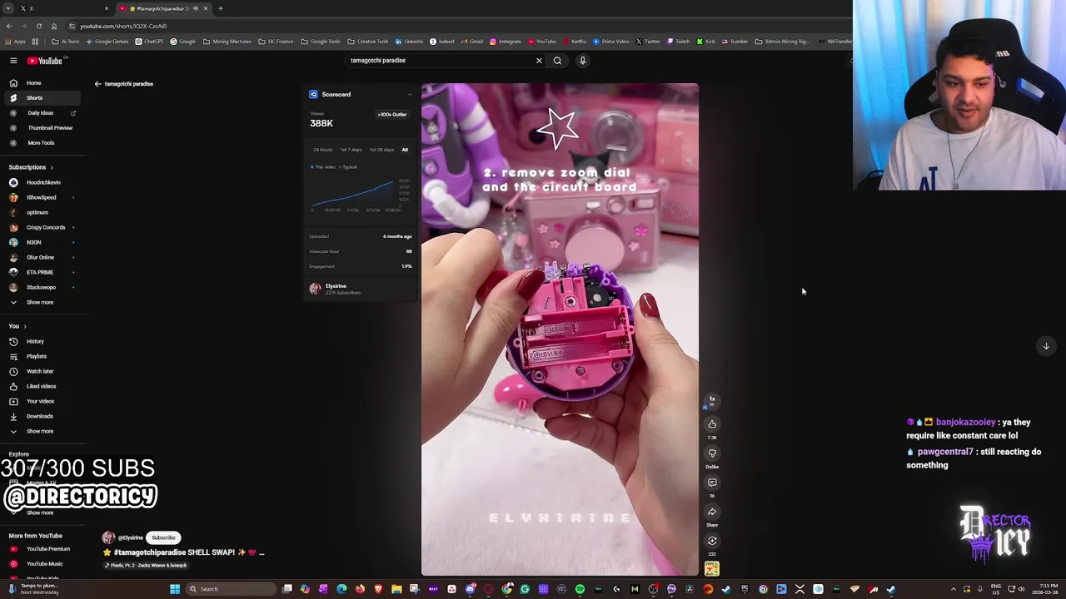Open Thumbnail Preview in the sidebar
Viewport: 1066px width, 599px height.
[50, 128]
